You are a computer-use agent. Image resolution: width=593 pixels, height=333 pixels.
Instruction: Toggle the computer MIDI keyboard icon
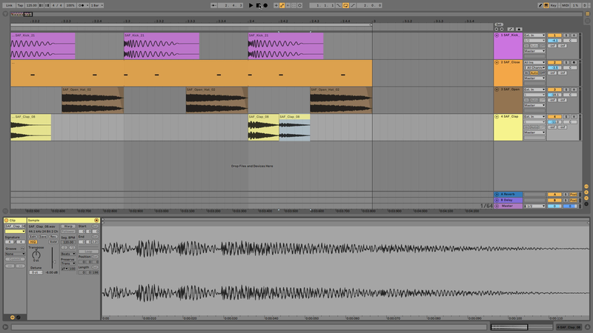pos(546,5)
